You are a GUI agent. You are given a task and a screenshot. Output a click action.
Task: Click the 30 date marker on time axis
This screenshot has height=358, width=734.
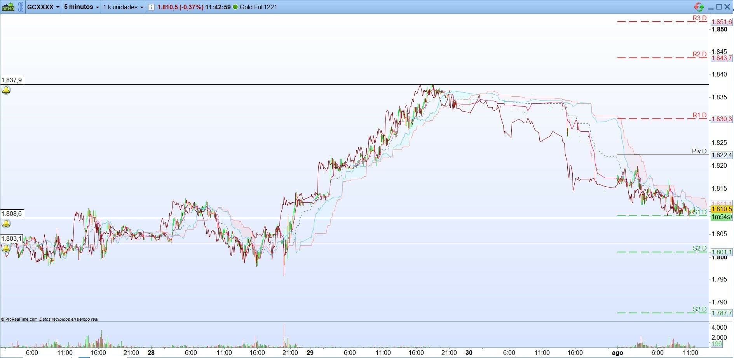469,353
